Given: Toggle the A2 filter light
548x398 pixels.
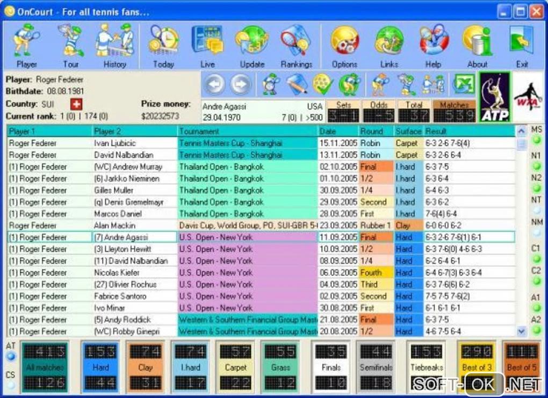Looking at the screenshot, I should (x=537, y=330).
